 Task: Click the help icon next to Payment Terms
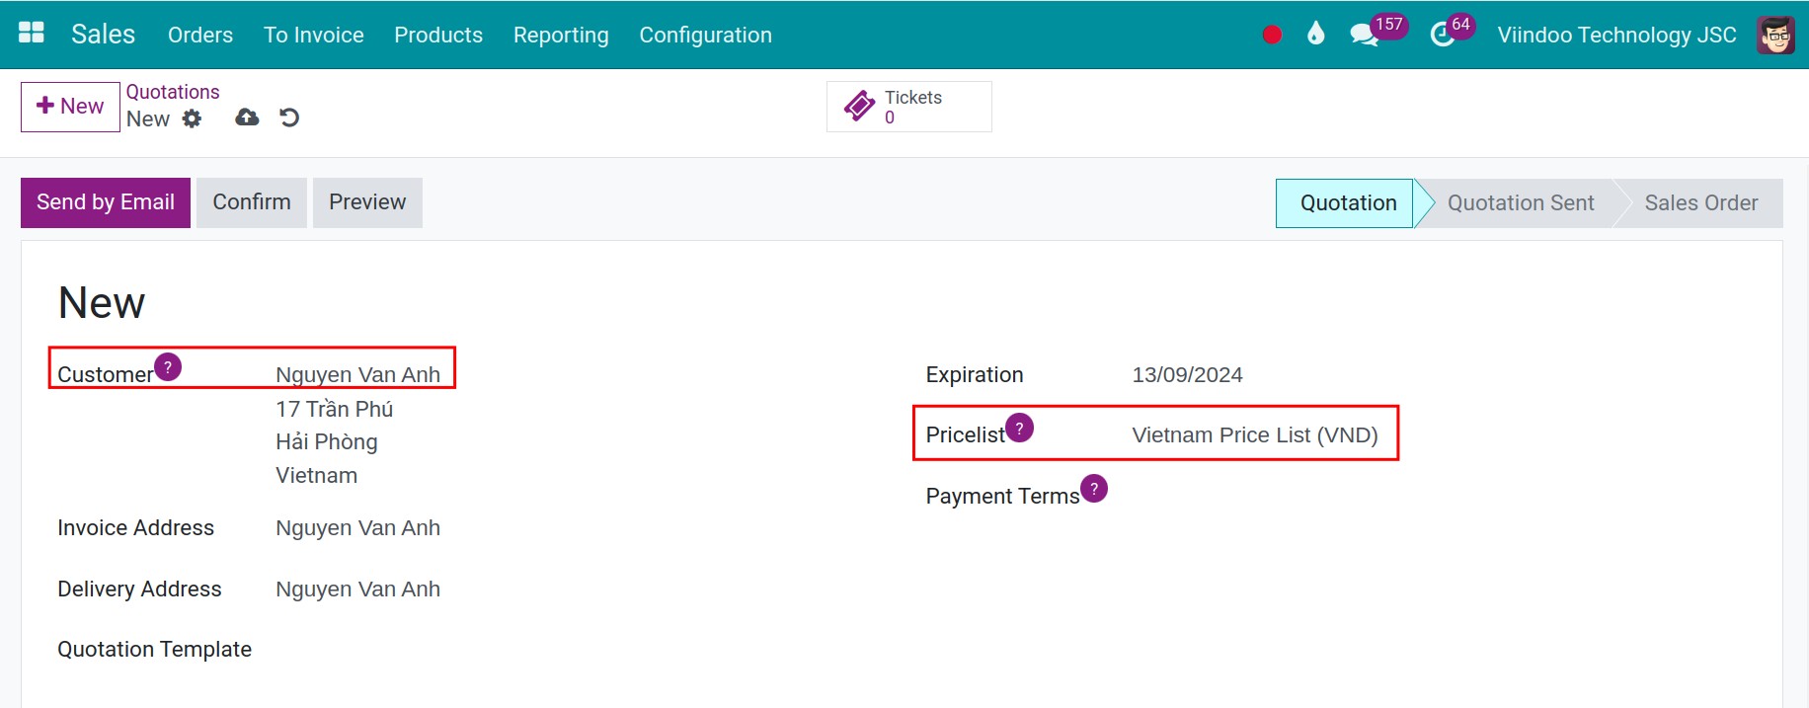1094,488
